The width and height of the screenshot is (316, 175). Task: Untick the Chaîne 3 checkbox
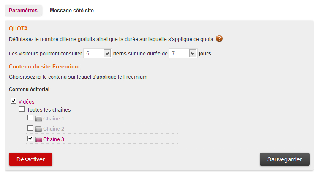pos(30,138)
